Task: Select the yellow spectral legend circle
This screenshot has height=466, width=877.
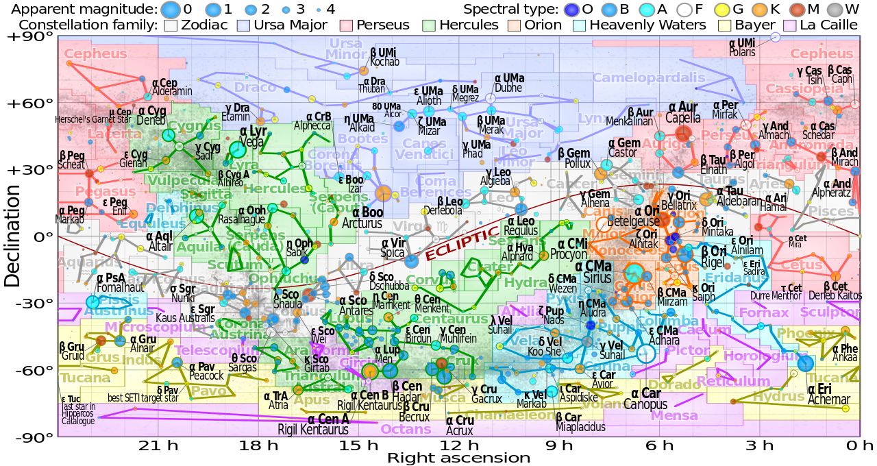Action: pos(722,10)
